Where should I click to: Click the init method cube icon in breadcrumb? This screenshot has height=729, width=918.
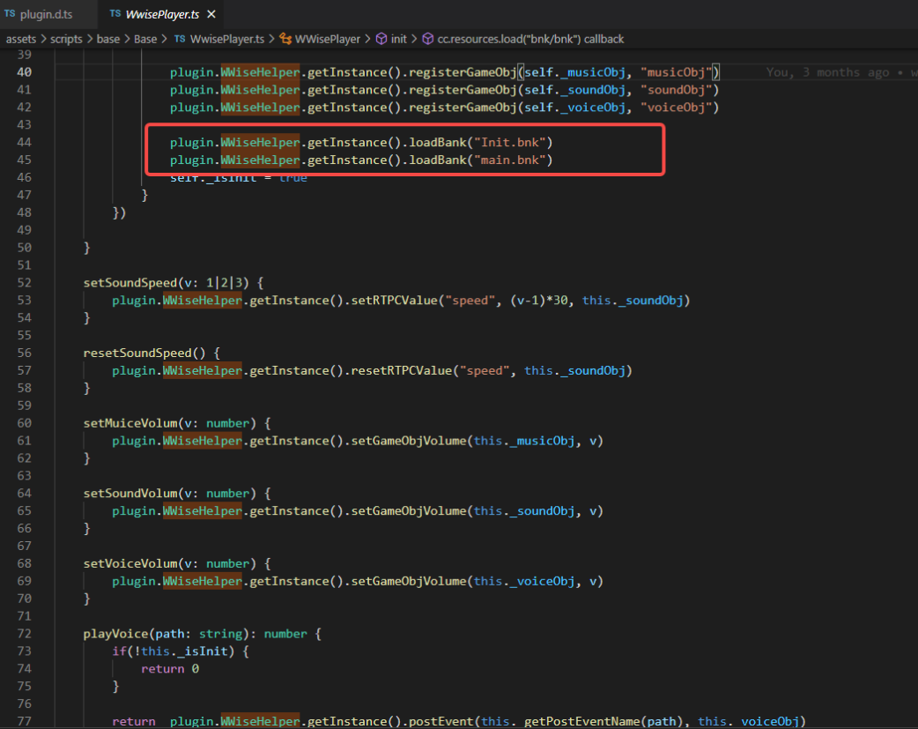(381, 39)
